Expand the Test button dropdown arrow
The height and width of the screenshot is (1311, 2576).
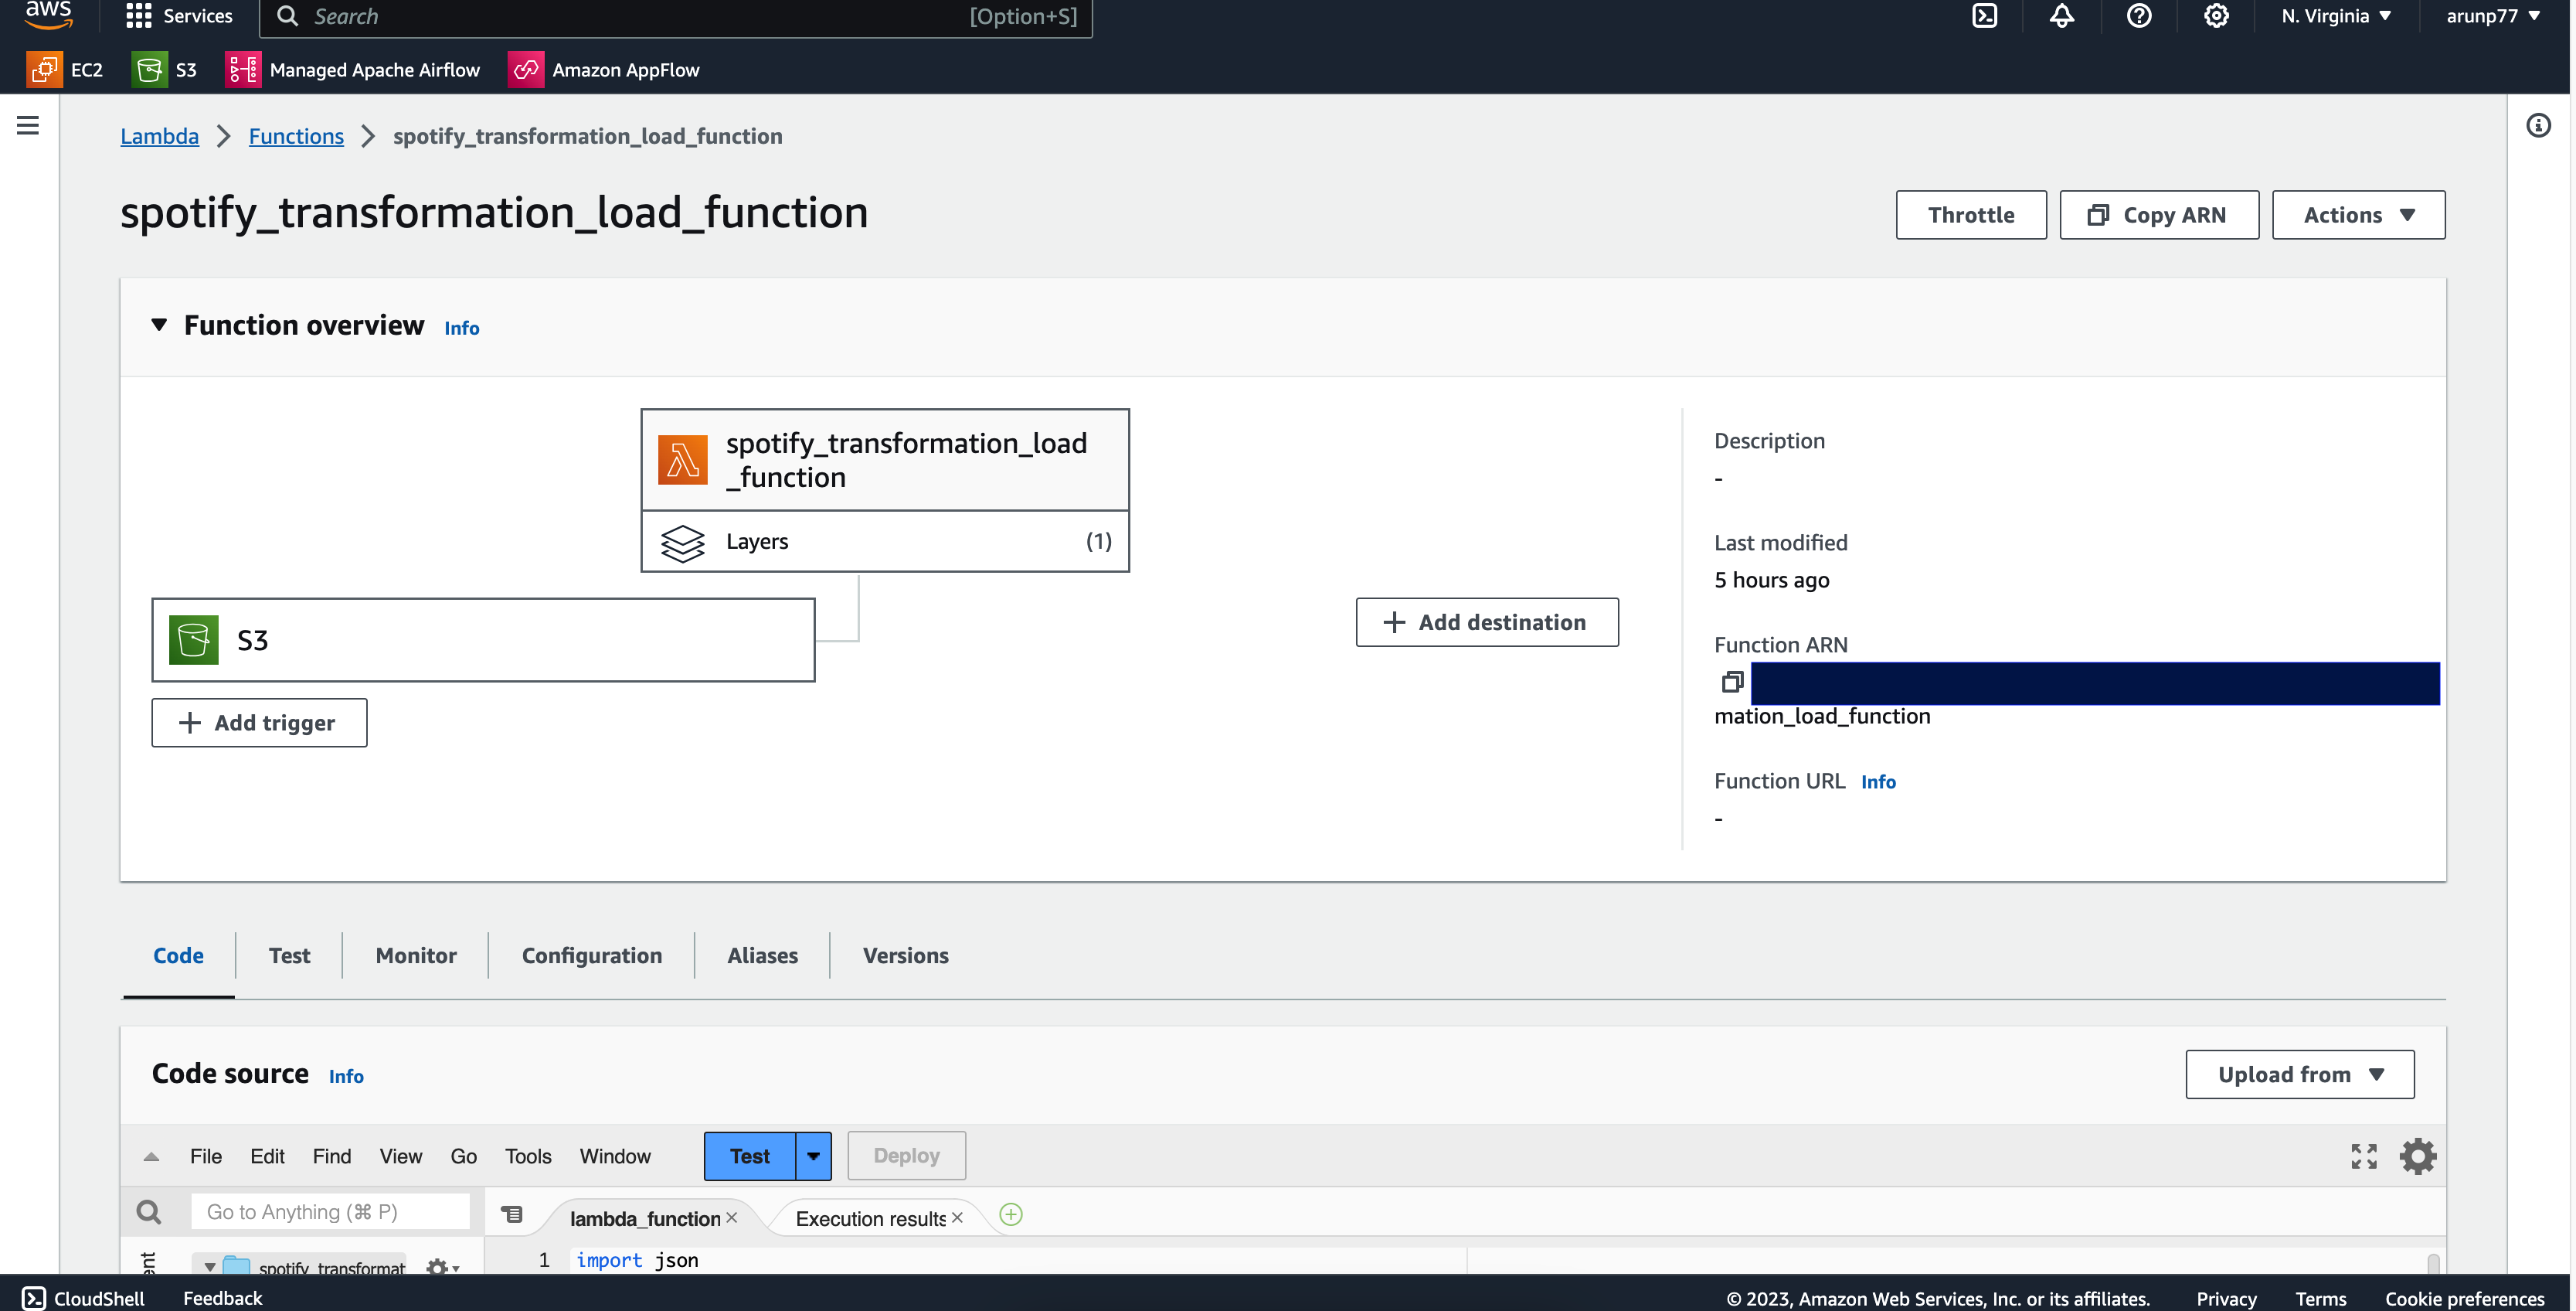pyautogui.click(x=812, y=1154)
